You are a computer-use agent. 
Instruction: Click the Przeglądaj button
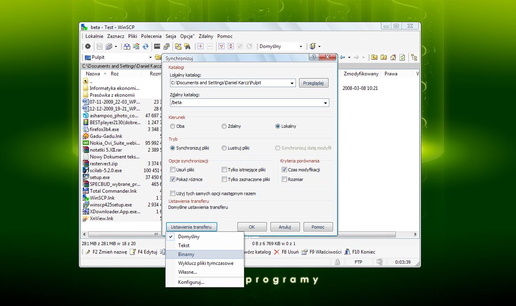click(314, 83)
